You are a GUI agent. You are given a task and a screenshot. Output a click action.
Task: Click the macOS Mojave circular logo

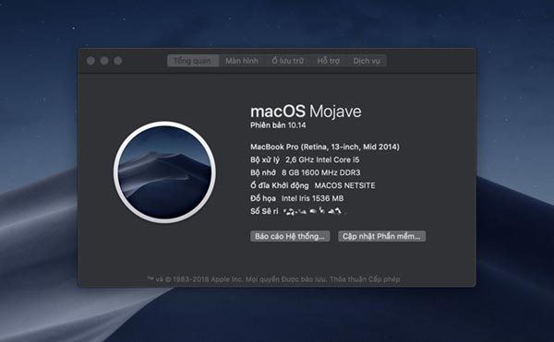click(x=164, y=172)
